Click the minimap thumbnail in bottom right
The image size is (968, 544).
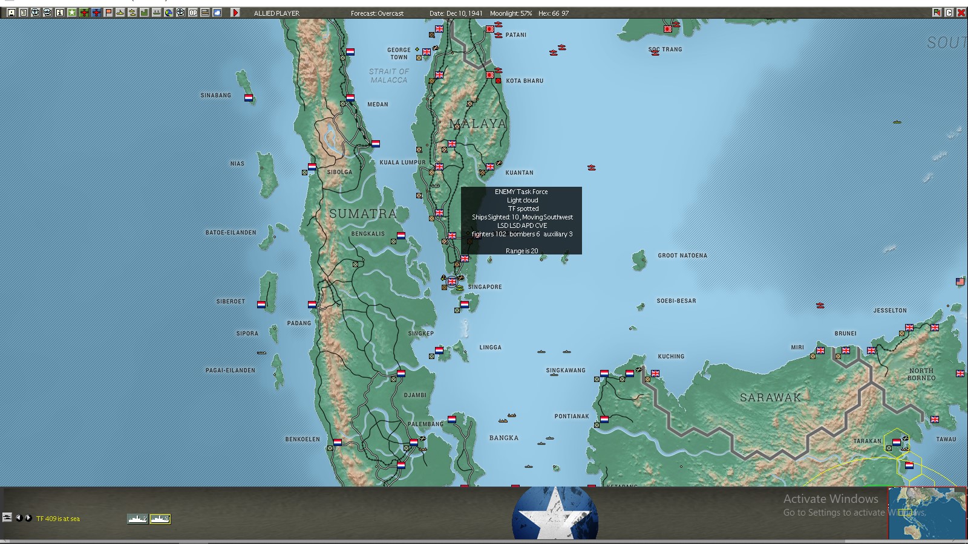point(927,513)
